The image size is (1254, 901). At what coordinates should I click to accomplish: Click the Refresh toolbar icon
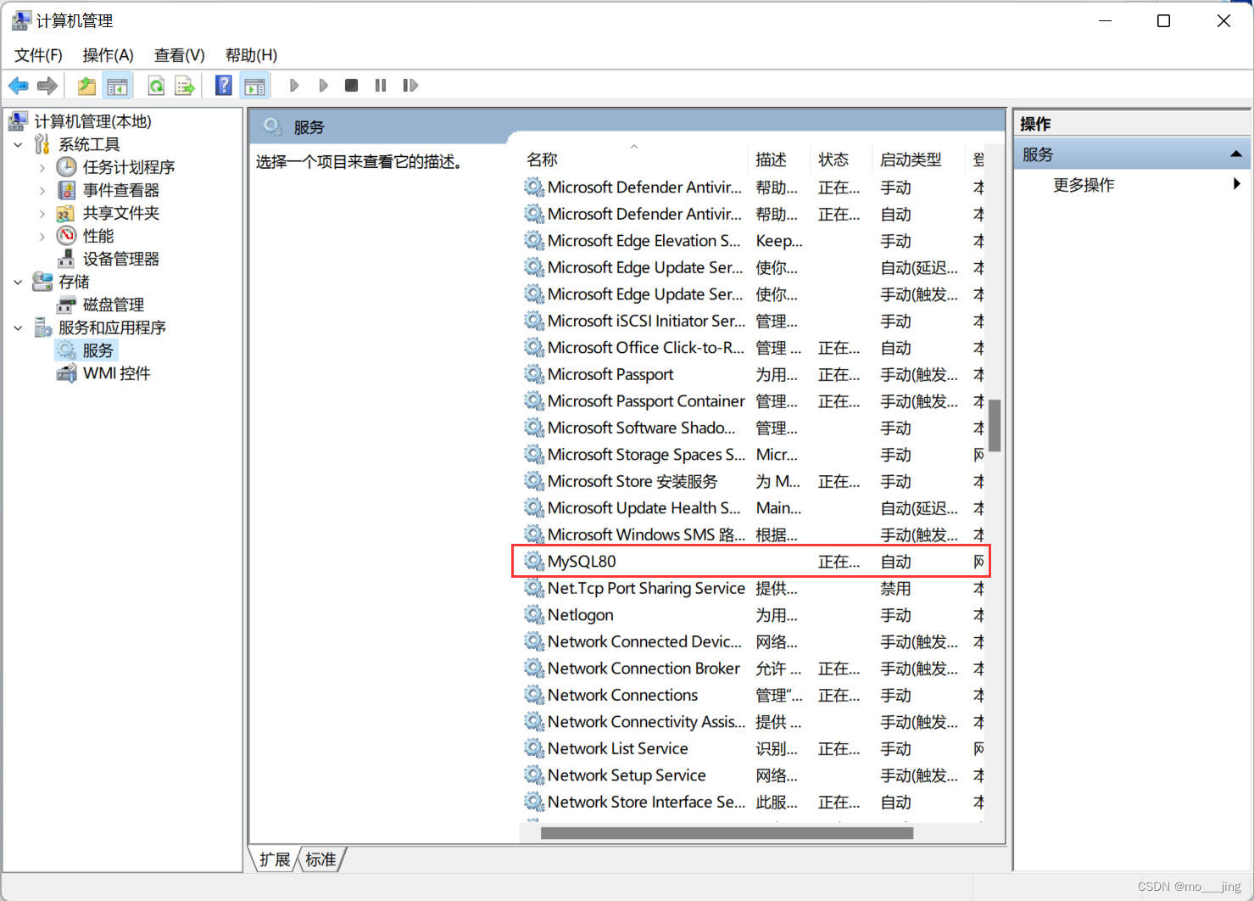[156, 86]
